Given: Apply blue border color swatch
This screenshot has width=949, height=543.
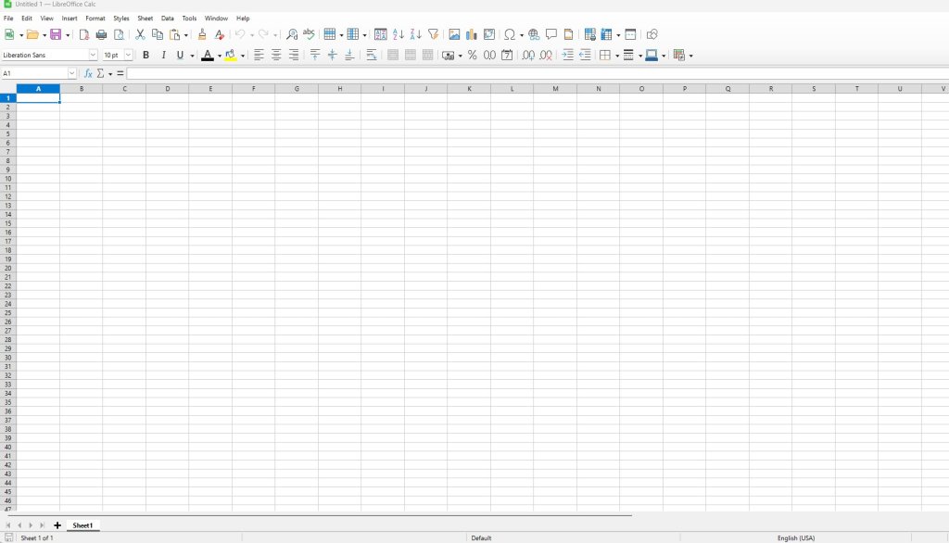Looking at the screenshot, I should pyautogui.click(x=652, y=55).
